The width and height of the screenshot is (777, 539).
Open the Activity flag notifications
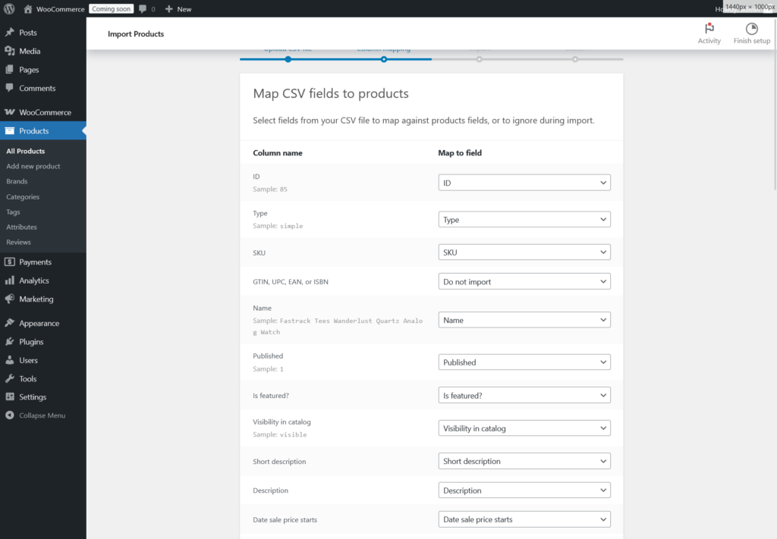tap(709, 30)
